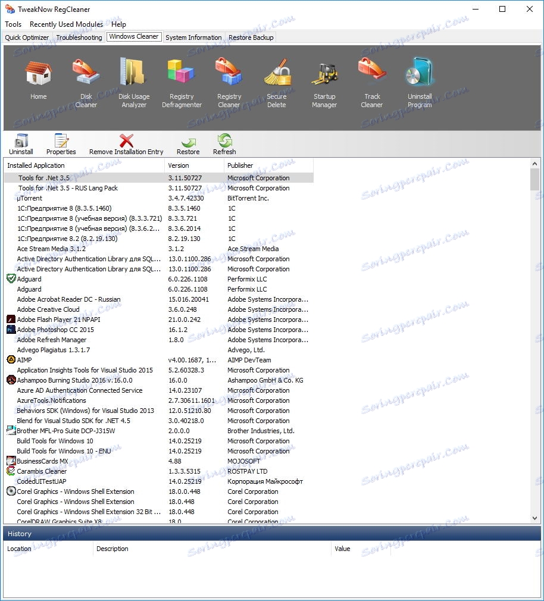Viewport: 544px width, 601px height.
Task: Sort list by Publisher column
Action: click(x=269, y=165)
